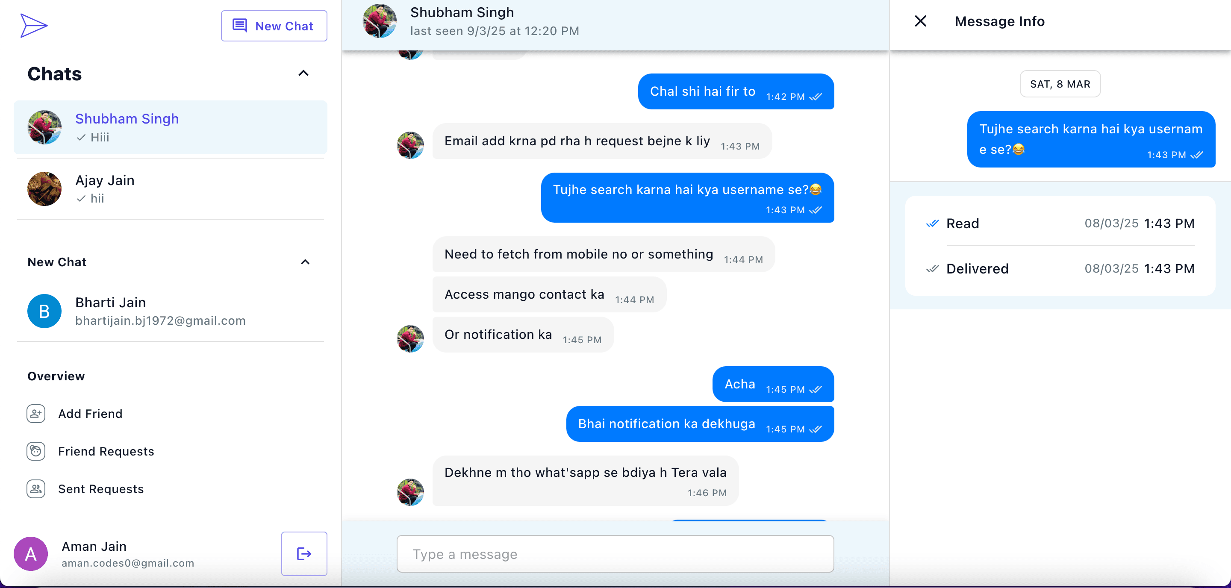Click Shubham Singh's avatar in chat header
Screen dimensions: 1231x588
[380, 21]
